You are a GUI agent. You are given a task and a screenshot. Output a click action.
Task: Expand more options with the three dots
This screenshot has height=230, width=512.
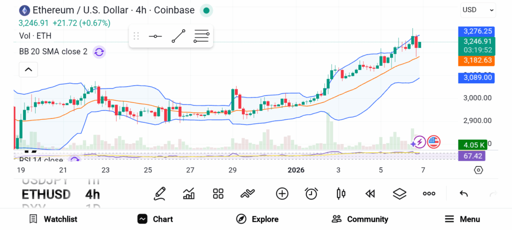[x=429, y=194]
